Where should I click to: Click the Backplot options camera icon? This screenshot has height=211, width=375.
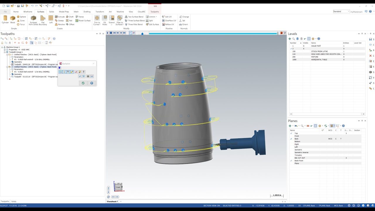tap(88, 76)
